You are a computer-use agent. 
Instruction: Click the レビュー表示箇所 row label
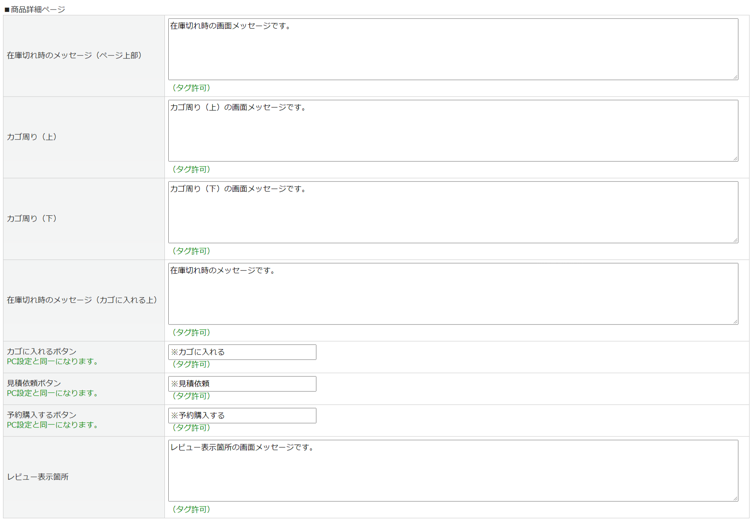(x=38, y=477)
